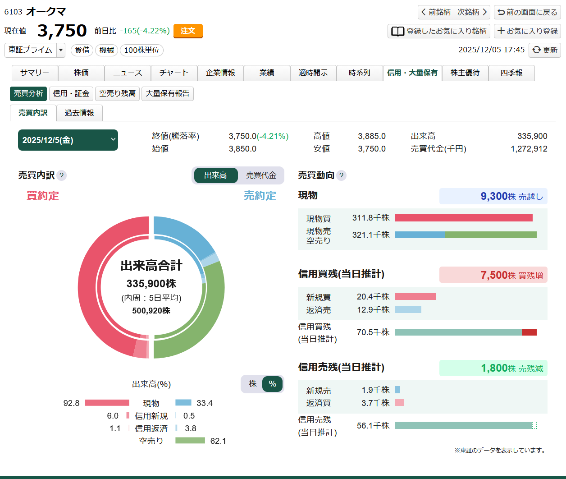Open the 空売り残高 section
This screenshot has height=479, width=566.
(117, 93)
